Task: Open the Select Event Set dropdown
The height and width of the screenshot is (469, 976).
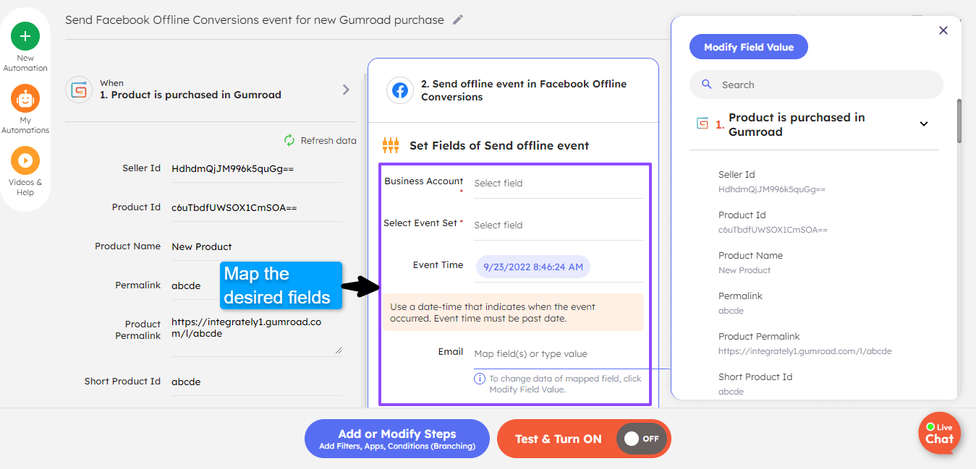Action: pyautogui.click(x=559, y=225)
